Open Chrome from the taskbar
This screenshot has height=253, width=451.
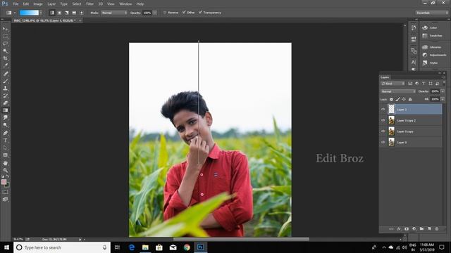click(187, 247)
